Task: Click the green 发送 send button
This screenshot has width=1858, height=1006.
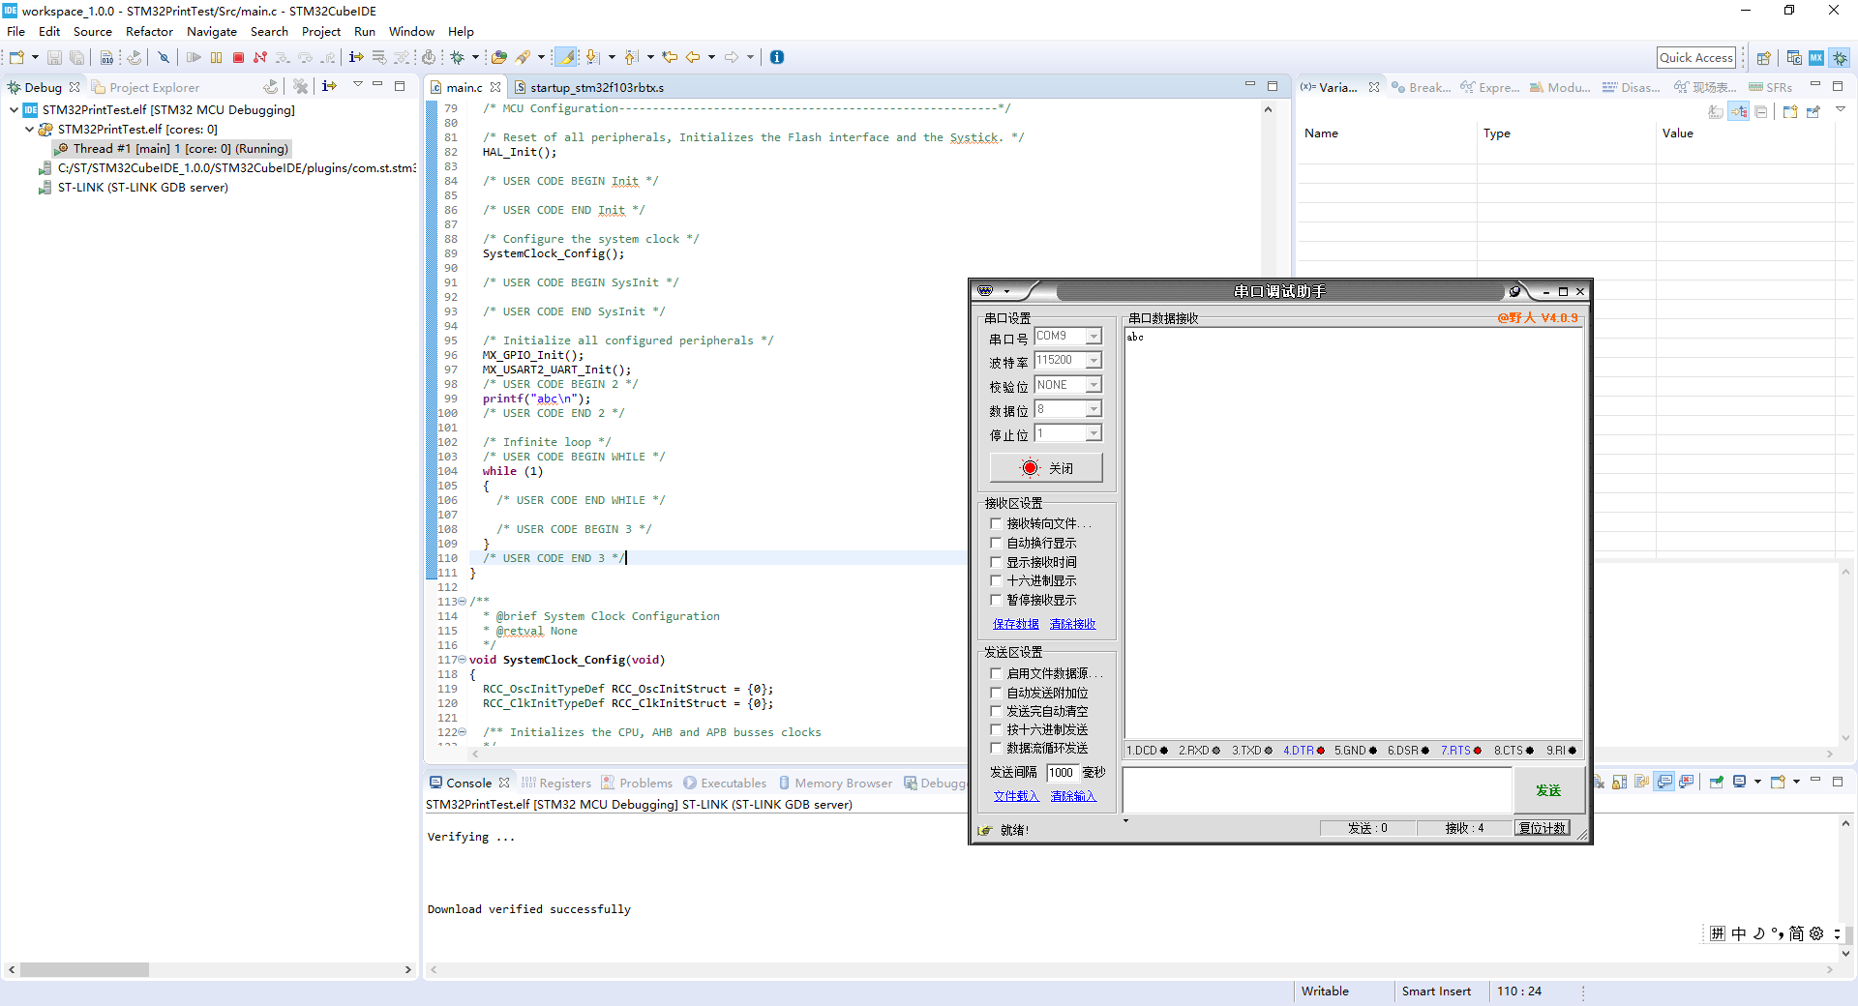Action: (1547, 790)
